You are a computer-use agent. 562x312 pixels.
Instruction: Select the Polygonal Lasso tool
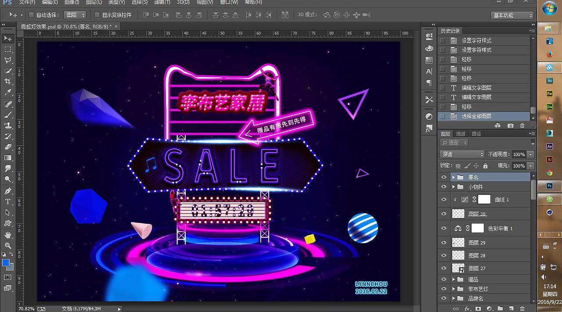pyautogui.click(x=8, y=60)
